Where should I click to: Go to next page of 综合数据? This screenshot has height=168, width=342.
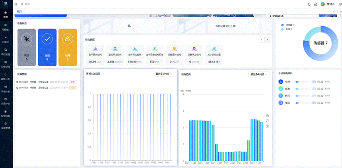(268, 39)
